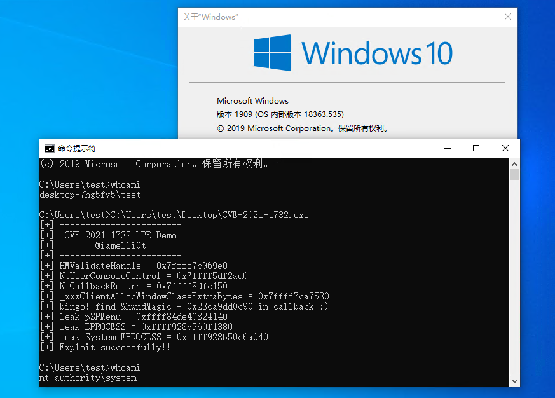
Task: Click the 关于"Windows" dialog title
Action: [210, 17]
